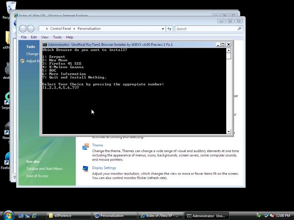
Task: Click the console scrollbar thumb
Action: pos(229,56)
